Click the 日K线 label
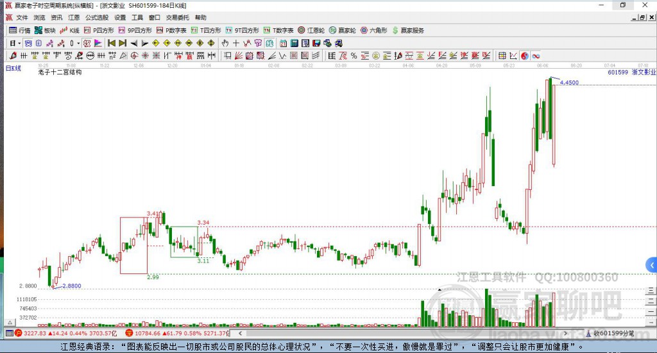Image resolution: width=657 pixels, height=353 pixels. [x=13, y=68]
